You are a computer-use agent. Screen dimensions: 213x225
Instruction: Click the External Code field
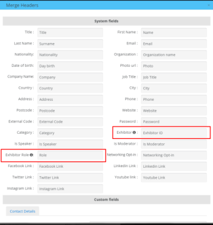70,122
